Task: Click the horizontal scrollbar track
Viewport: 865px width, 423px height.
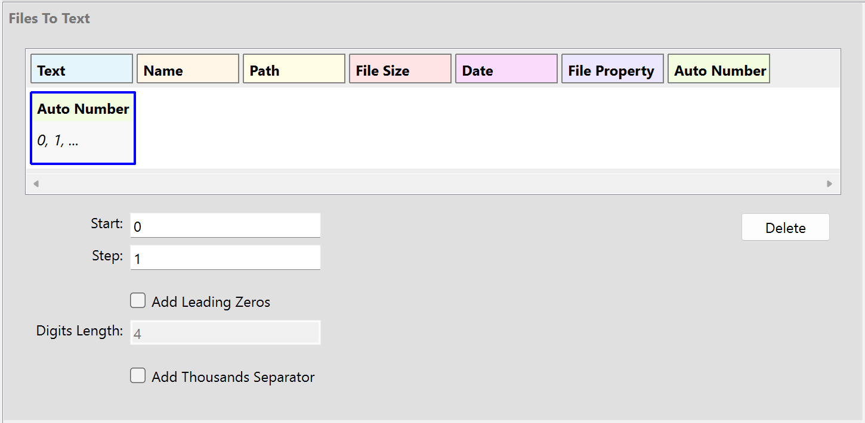Action: click(432, 183)
